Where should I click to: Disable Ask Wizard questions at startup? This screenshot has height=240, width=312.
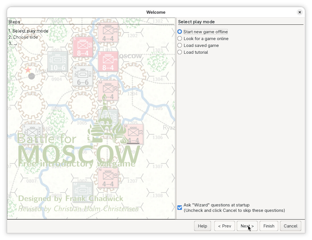coord(180,208)
